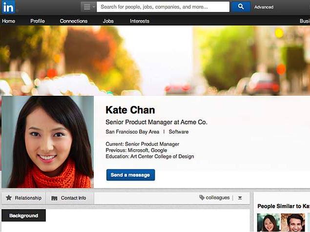310x232 pixels.
Task: Select Connections in the top navigation
Action: [x=74, y=21]
